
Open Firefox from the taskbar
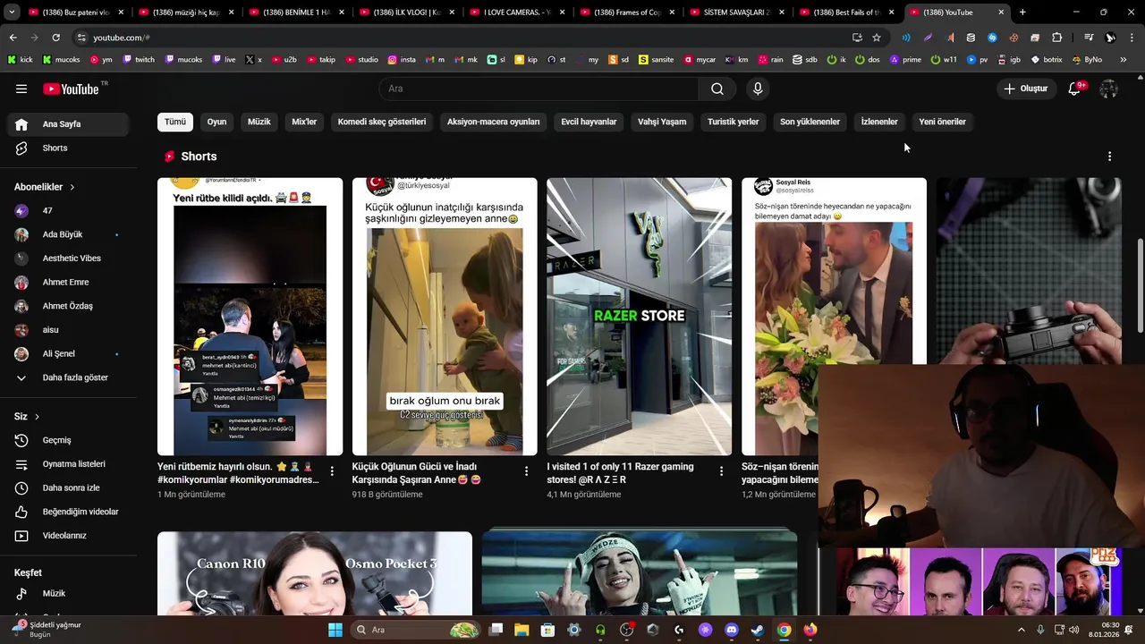(810, 630)
